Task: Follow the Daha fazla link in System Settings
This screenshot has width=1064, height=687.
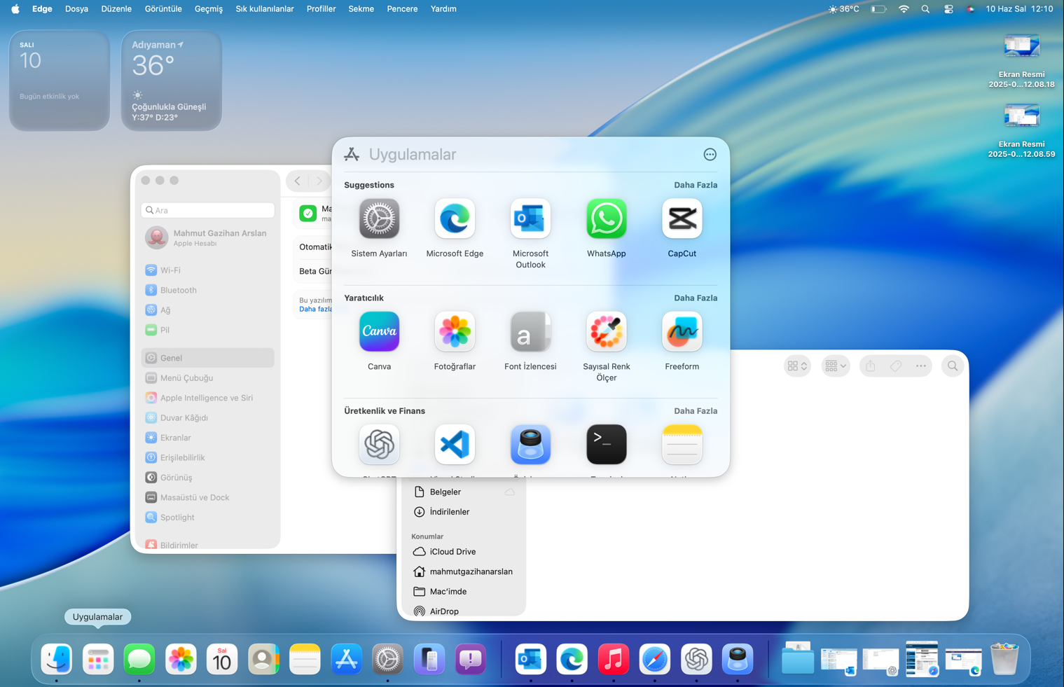Action: pos(315,309)
